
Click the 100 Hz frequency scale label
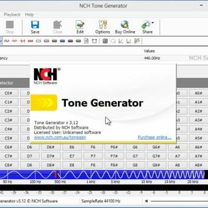(x=35, y=182)
